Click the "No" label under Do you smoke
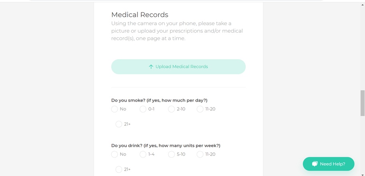Screen dimensions: 365x176 coord(123,109)
